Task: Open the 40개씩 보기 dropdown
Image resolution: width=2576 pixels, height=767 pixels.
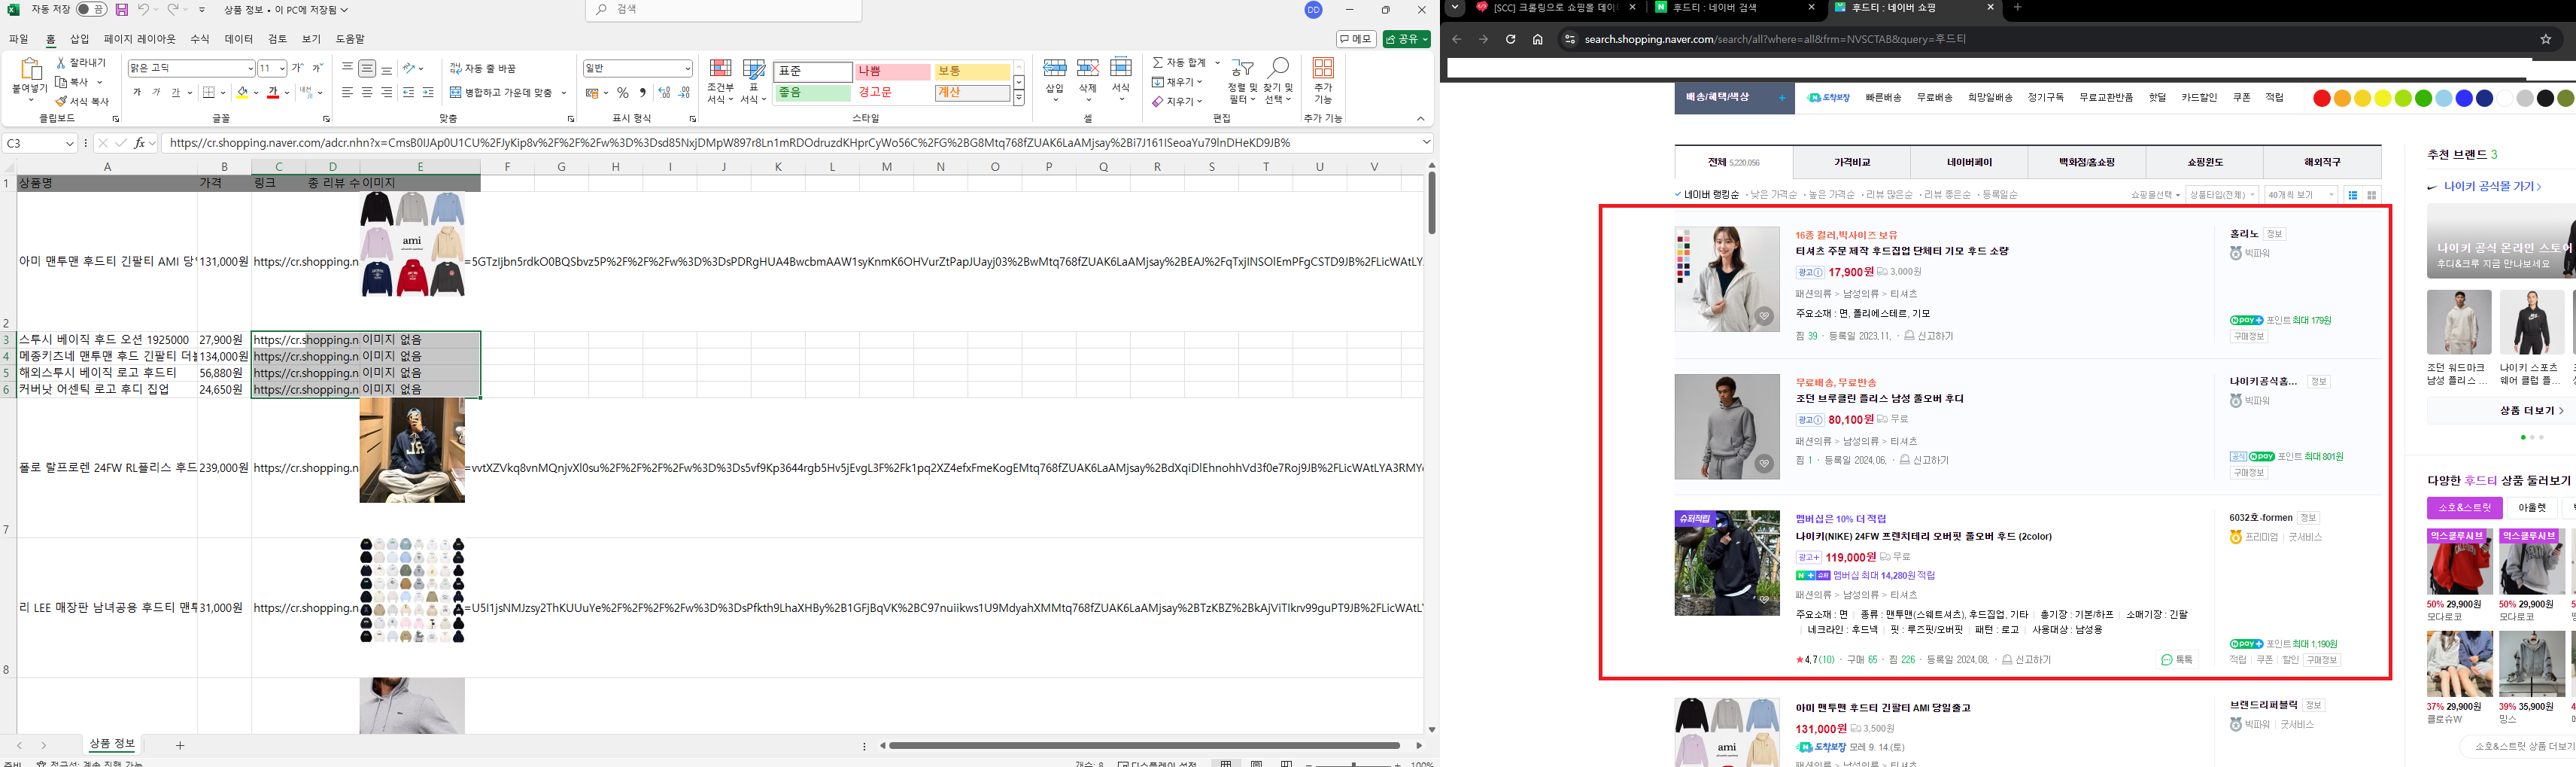Action: [2302, 195]
